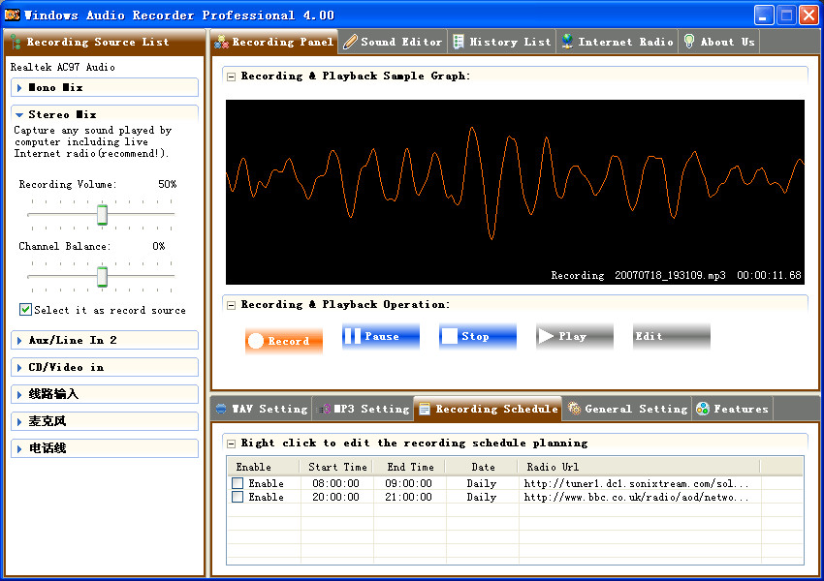
Task: Click the MP3 Setting tab icon
Action: tap(324, 409)
